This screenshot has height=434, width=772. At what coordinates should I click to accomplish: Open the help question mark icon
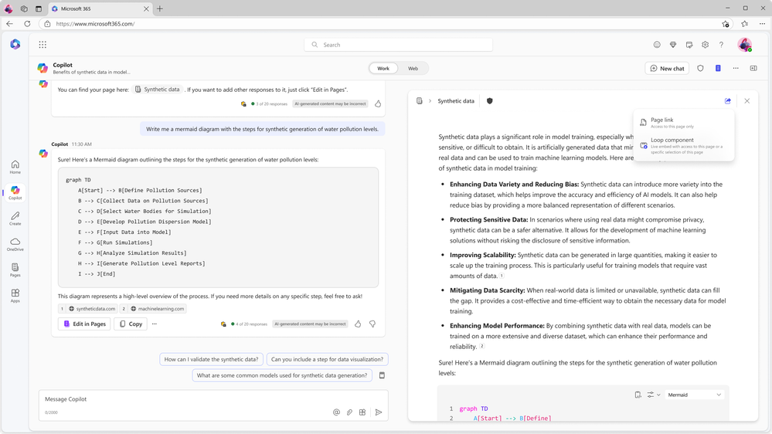[x=721, y=45]
